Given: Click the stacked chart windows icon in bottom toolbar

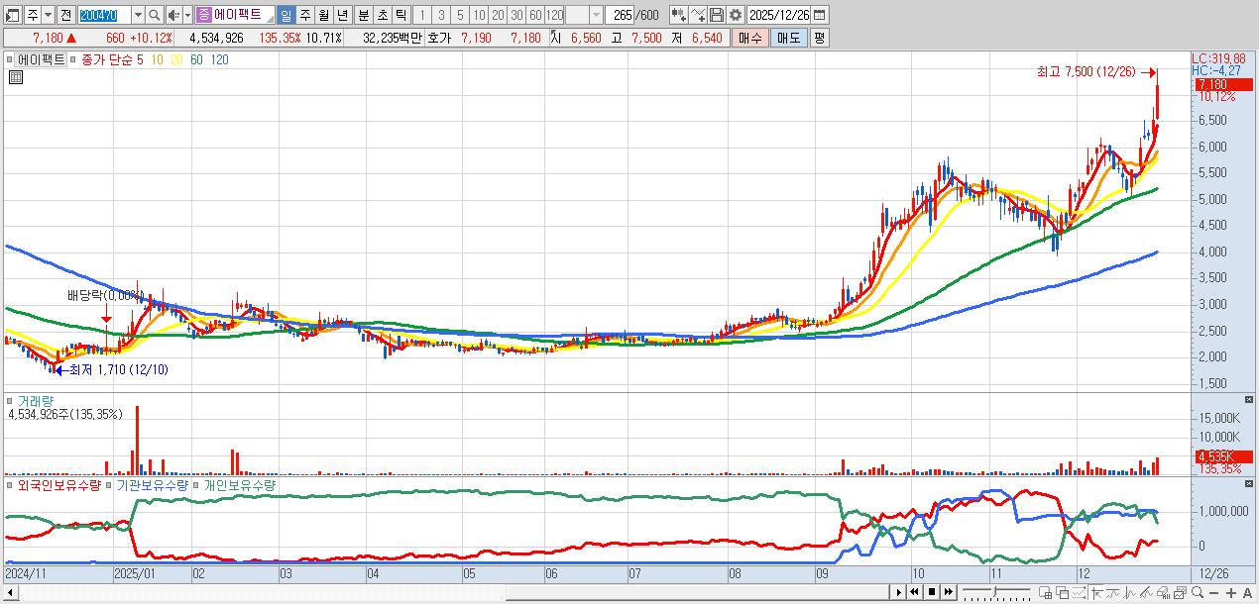Looking at the screenshot, I should 1181,592.
